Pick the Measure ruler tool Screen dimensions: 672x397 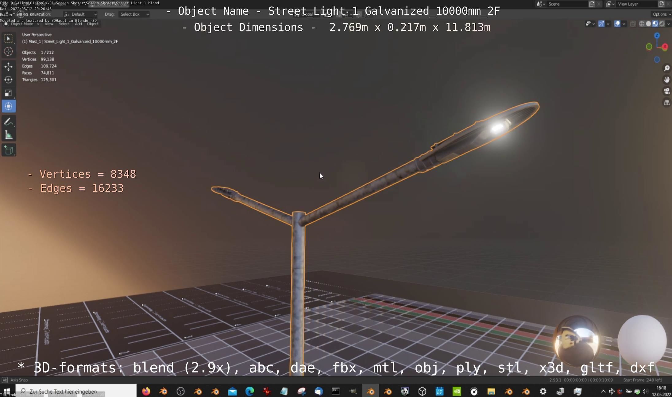(x=9, y=135)
